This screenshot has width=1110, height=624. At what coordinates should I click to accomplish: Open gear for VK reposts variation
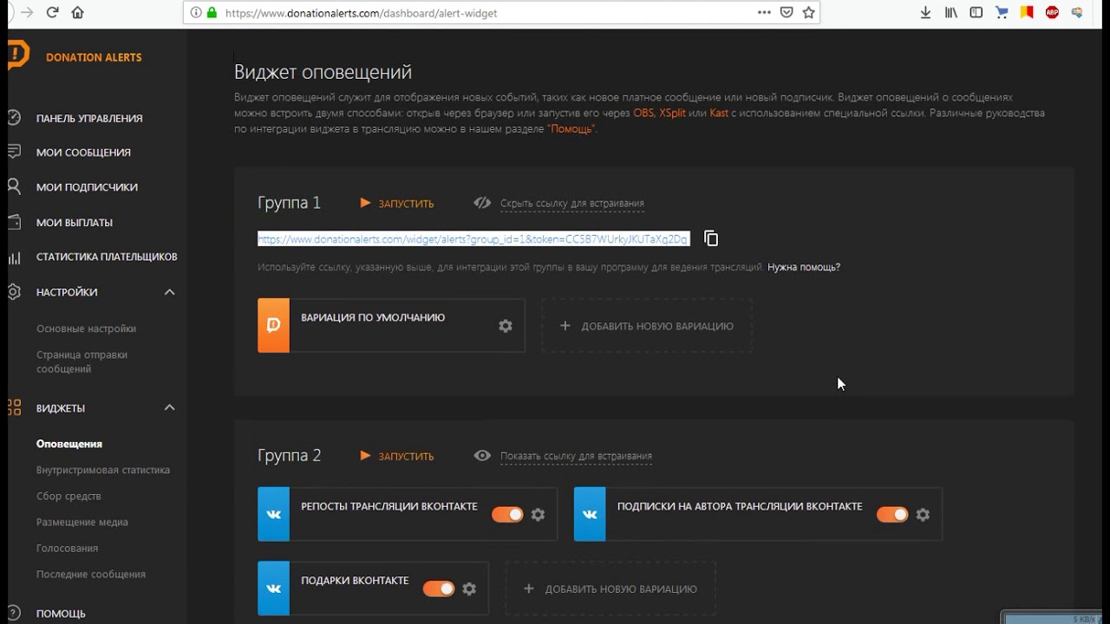(x=538, y=515)
